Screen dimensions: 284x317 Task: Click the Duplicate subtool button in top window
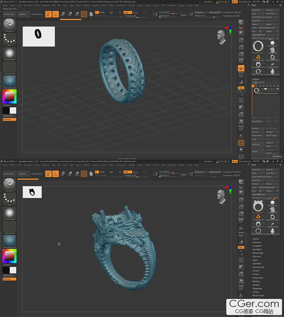point(258,144)
